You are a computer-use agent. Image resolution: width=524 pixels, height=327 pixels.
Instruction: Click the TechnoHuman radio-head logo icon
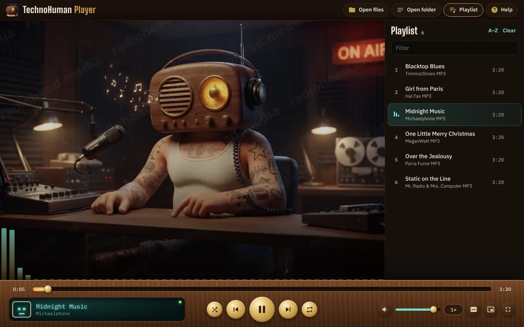point(12,10)
